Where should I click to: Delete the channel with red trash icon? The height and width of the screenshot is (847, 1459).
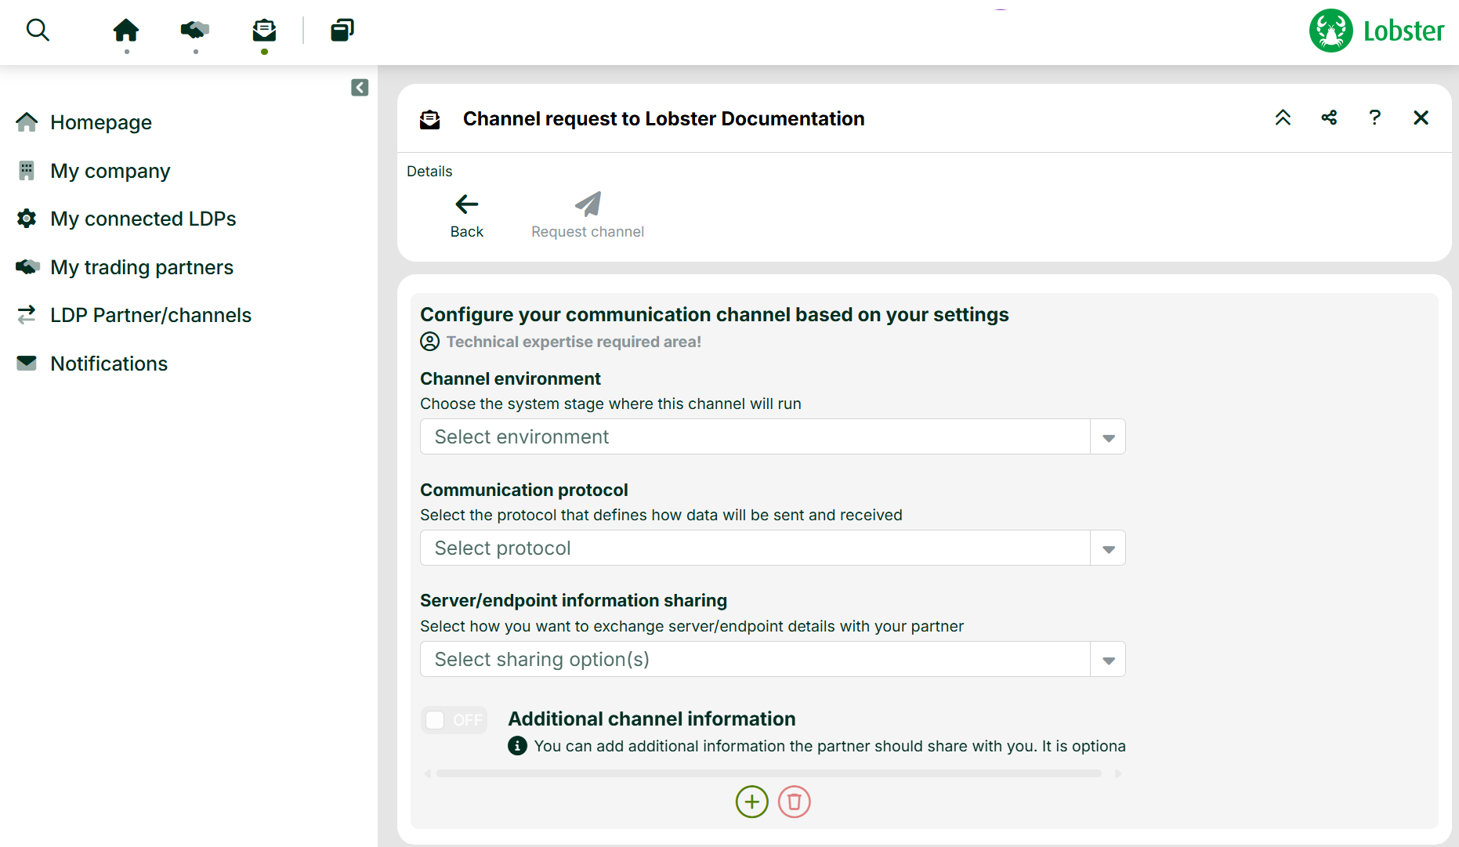(795, 802)
